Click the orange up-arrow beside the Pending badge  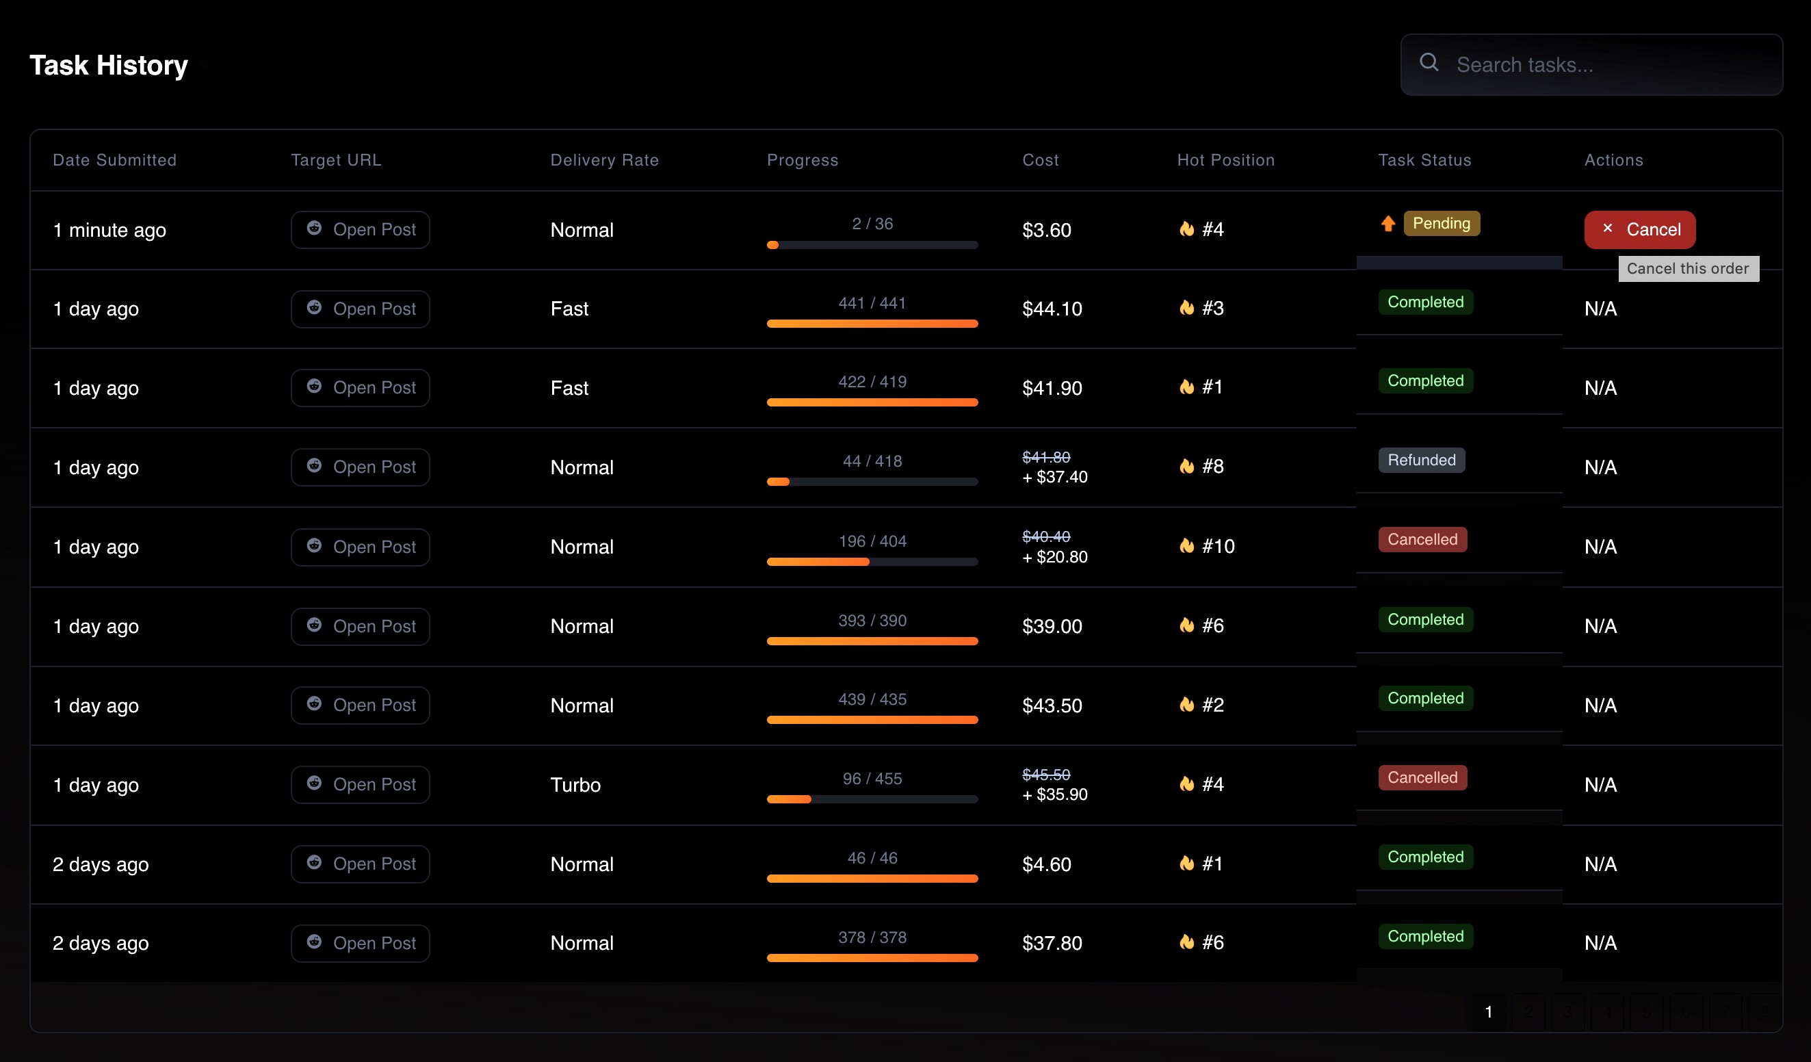pyautogui.click(x=1387, y=224)
